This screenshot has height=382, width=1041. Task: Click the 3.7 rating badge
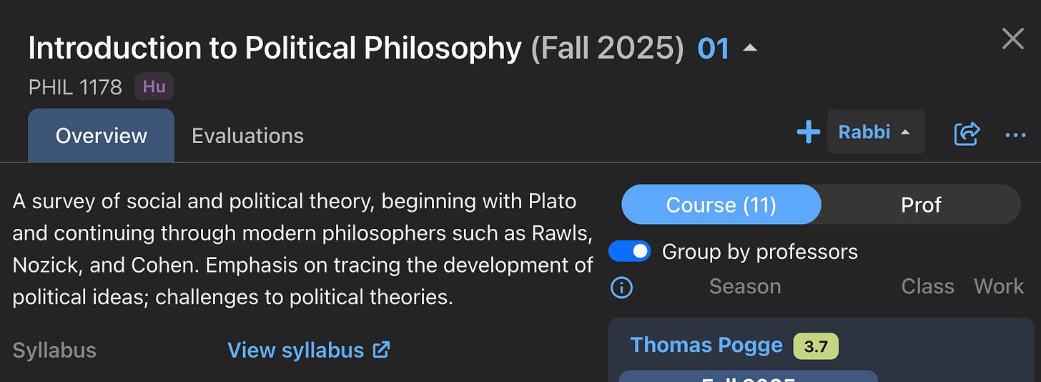pos(816,347)
